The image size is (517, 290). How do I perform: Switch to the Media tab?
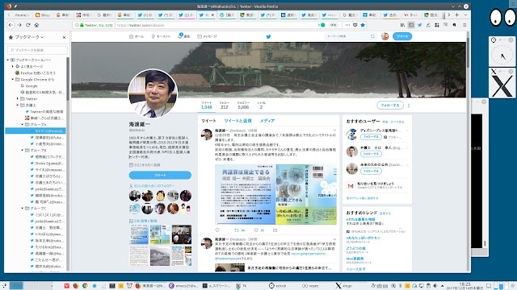[x=267, y=121]
